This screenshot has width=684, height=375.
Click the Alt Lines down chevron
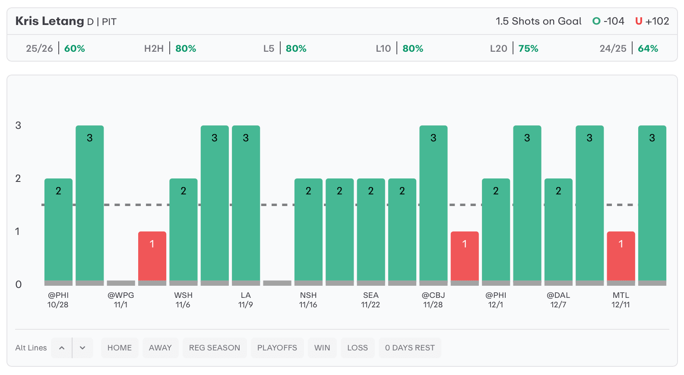pyautogui.click(x=82, y=348)
